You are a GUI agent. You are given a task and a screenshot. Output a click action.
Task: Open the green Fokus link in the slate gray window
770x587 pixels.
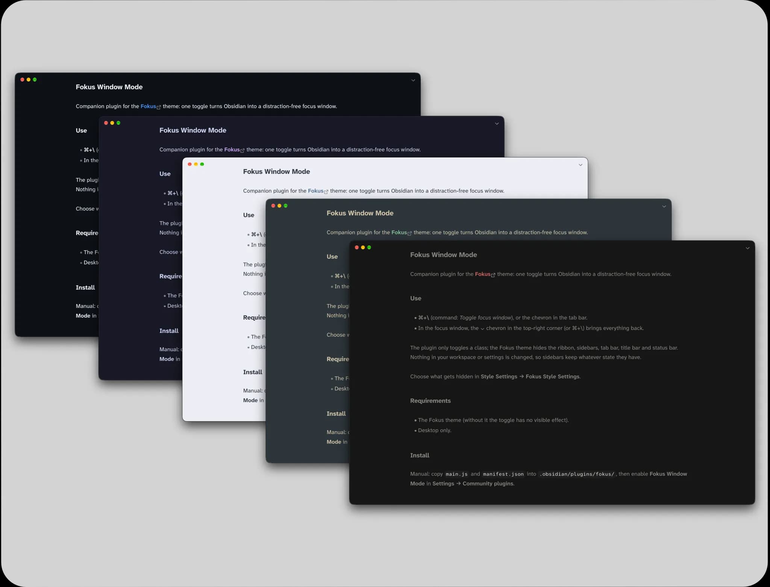(399, 232)
